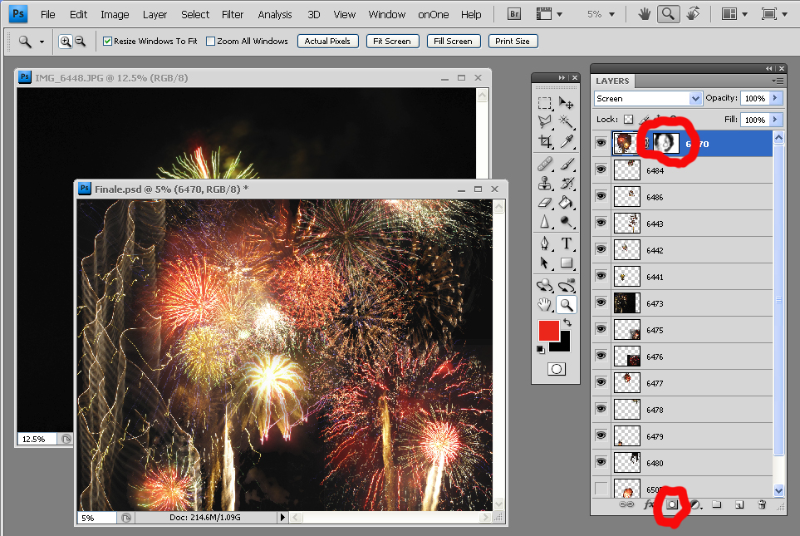Enable Zoom All Windows checkbox
Screen dimensions: 800x536
point(210,41)
